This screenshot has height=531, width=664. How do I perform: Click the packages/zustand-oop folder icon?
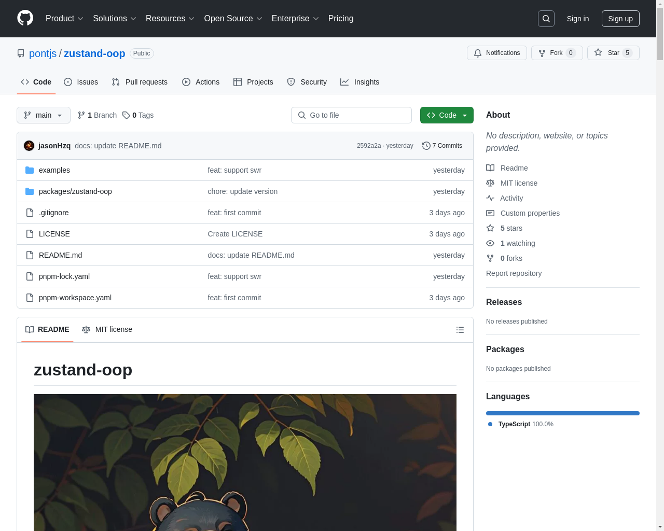[30, 191]
